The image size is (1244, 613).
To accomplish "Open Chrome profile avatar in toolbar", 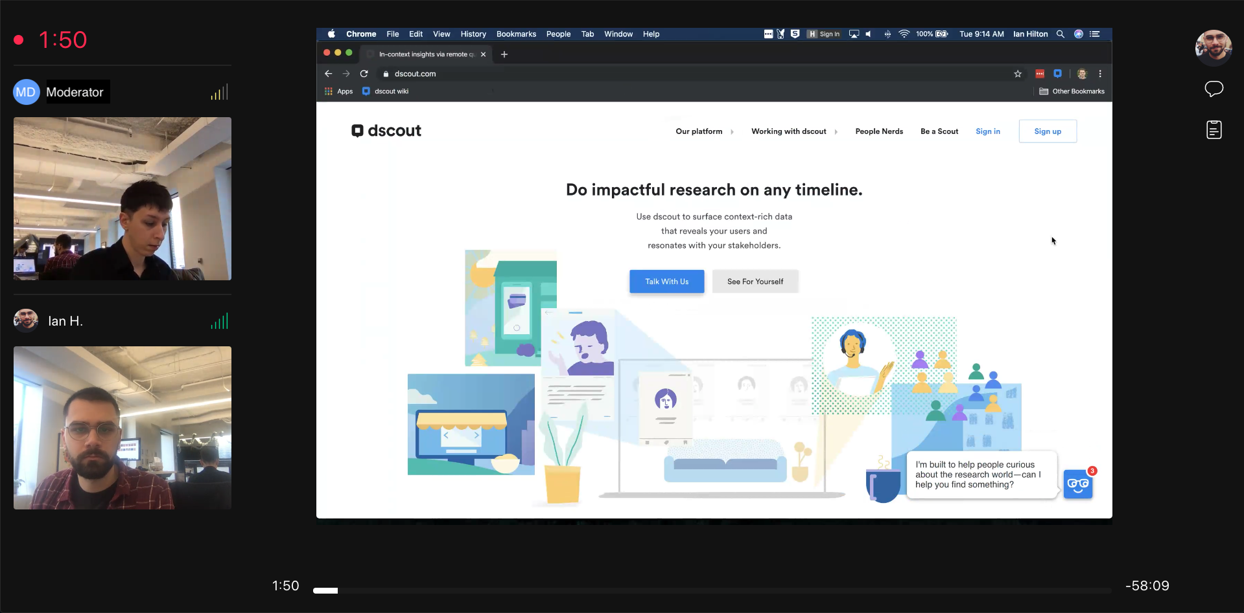I will coord(1081,74).
